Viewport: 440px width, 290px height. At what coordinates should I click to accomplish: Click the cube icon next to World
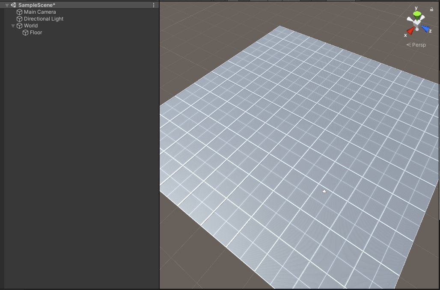19,26
